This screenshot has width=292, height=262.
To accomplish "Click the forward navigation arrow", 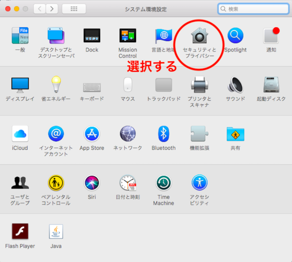I will 52,9.
